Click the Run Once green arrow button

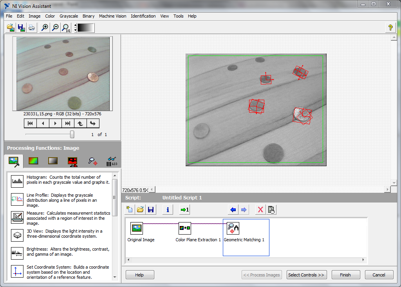(184, 210)
